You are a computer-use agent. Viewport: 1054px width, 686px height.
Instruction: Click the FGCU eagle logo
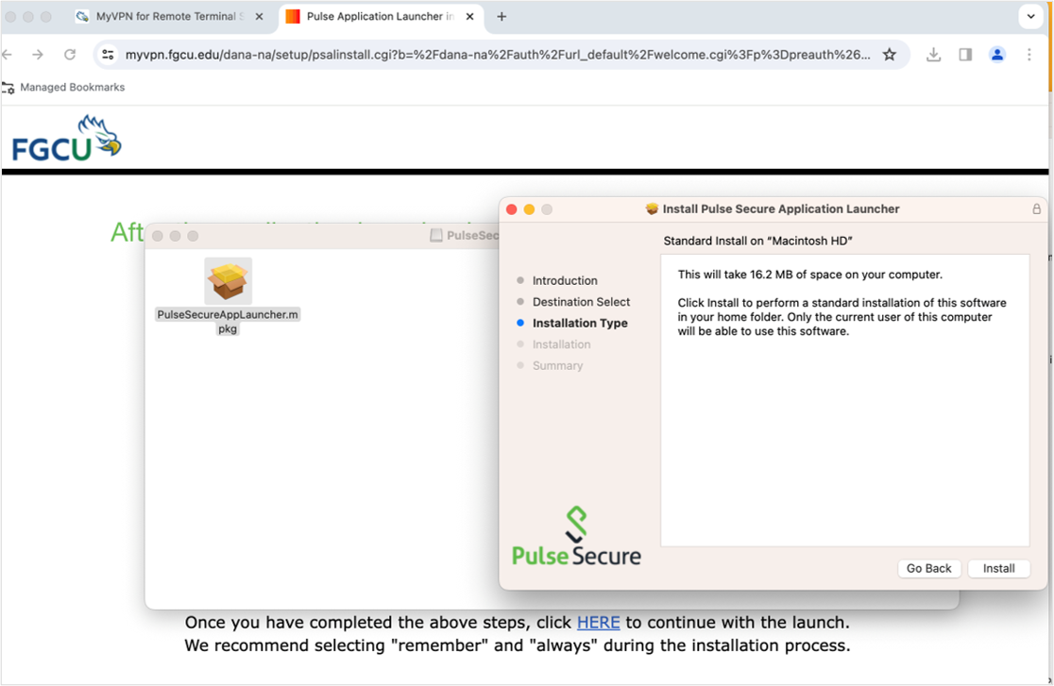pyautogui.click(x=64, y=137)
